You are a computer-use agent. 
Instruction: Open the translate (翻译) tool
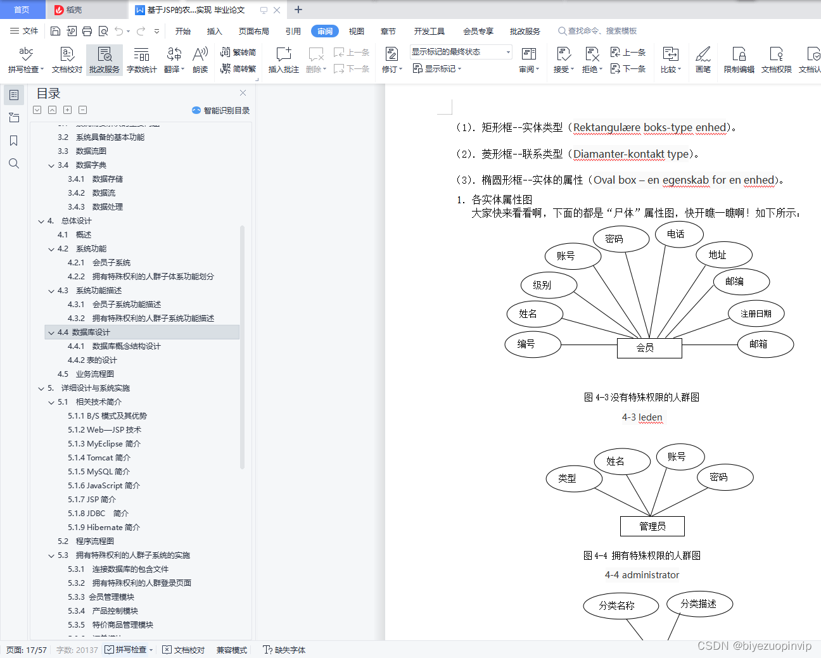click(174, 60)
